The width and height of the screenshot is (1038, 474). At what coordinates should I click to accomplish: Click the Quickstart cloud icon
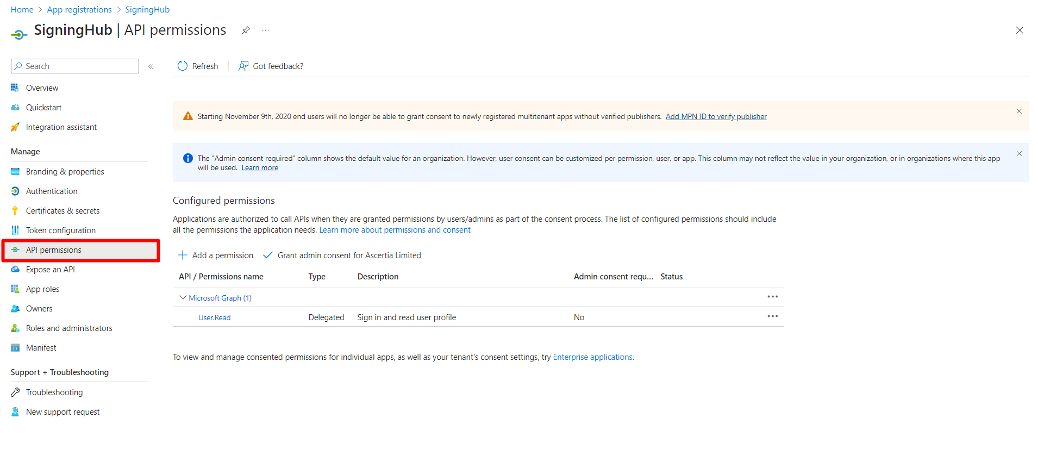point(15,107)
